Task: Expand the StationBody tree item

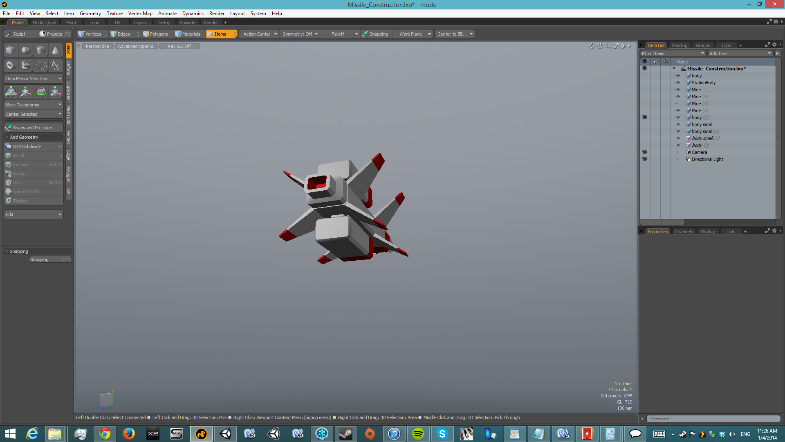Action: [679, 83]
